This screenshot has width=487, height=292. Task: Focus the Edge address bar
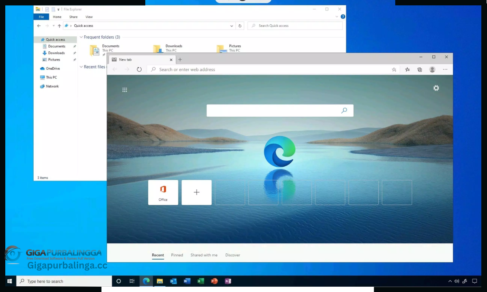click(274, 70)
